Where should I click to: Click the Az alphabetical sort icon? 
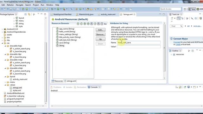point(105,24)
